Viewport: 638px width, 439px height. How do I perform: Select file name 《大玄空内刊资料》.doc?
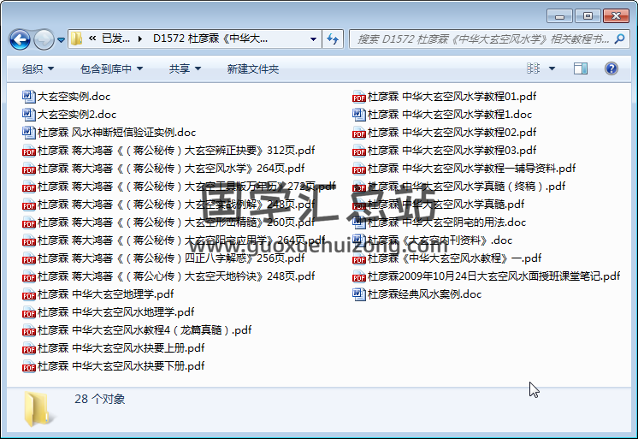[x=440, y=240]
